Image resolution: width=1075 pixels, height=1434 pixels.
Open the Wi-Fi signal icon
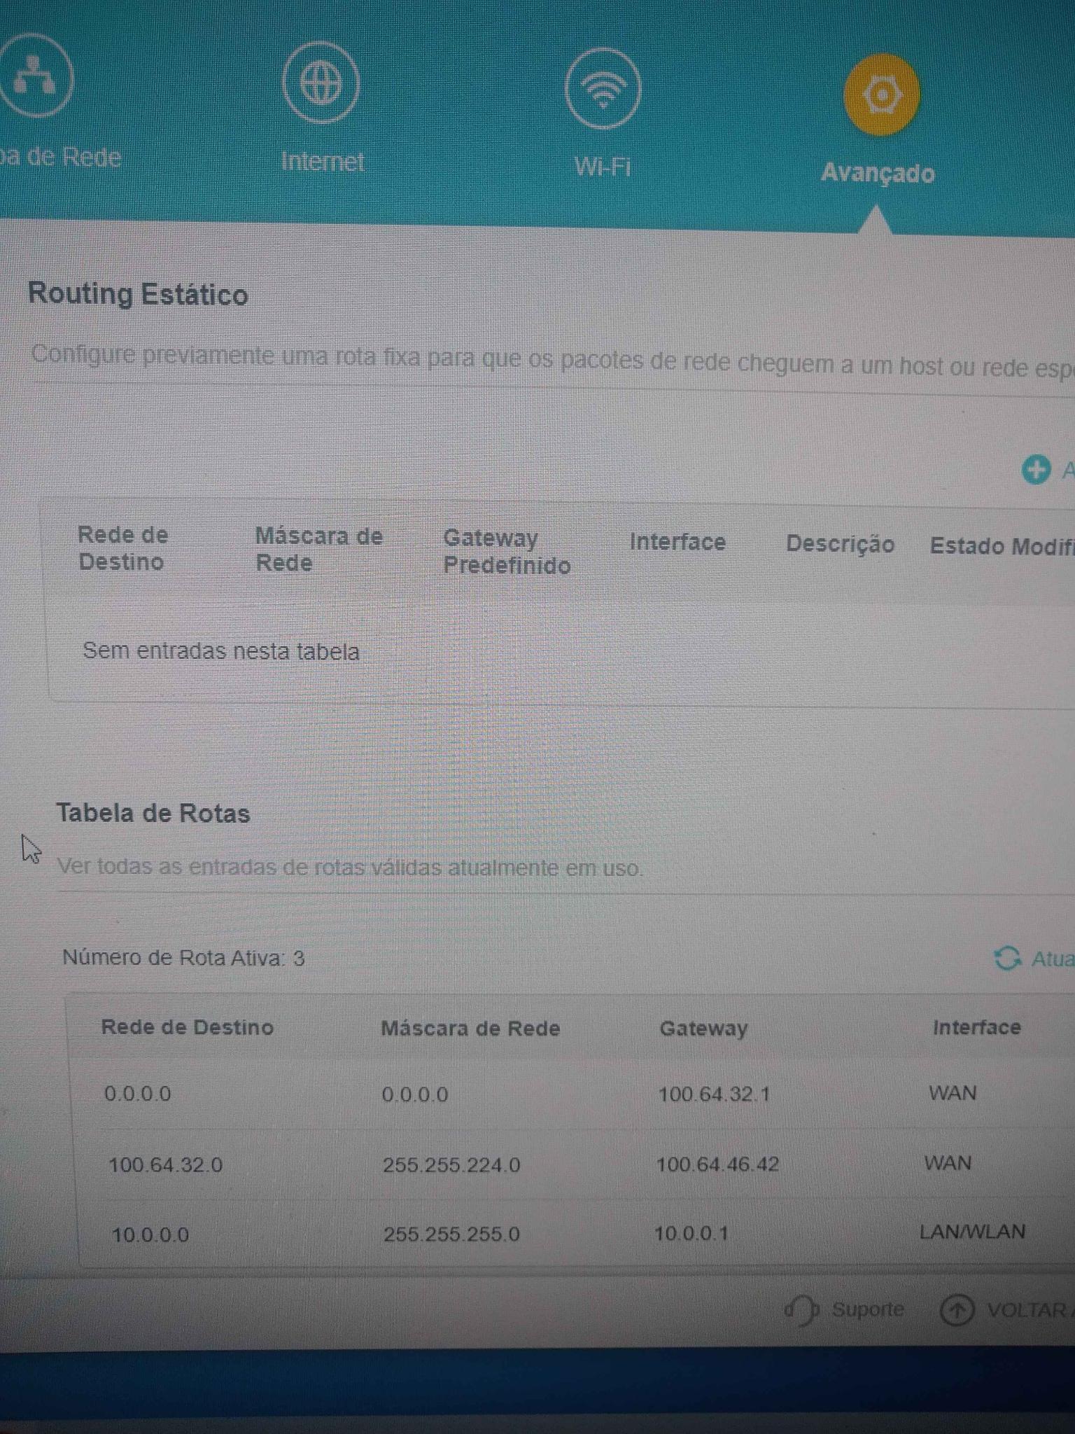click(603, 89)
